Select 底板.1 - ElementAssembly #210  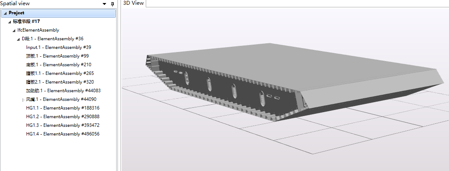59,65
